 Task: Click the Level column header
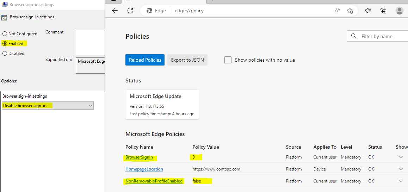click(x=346, y=147)
